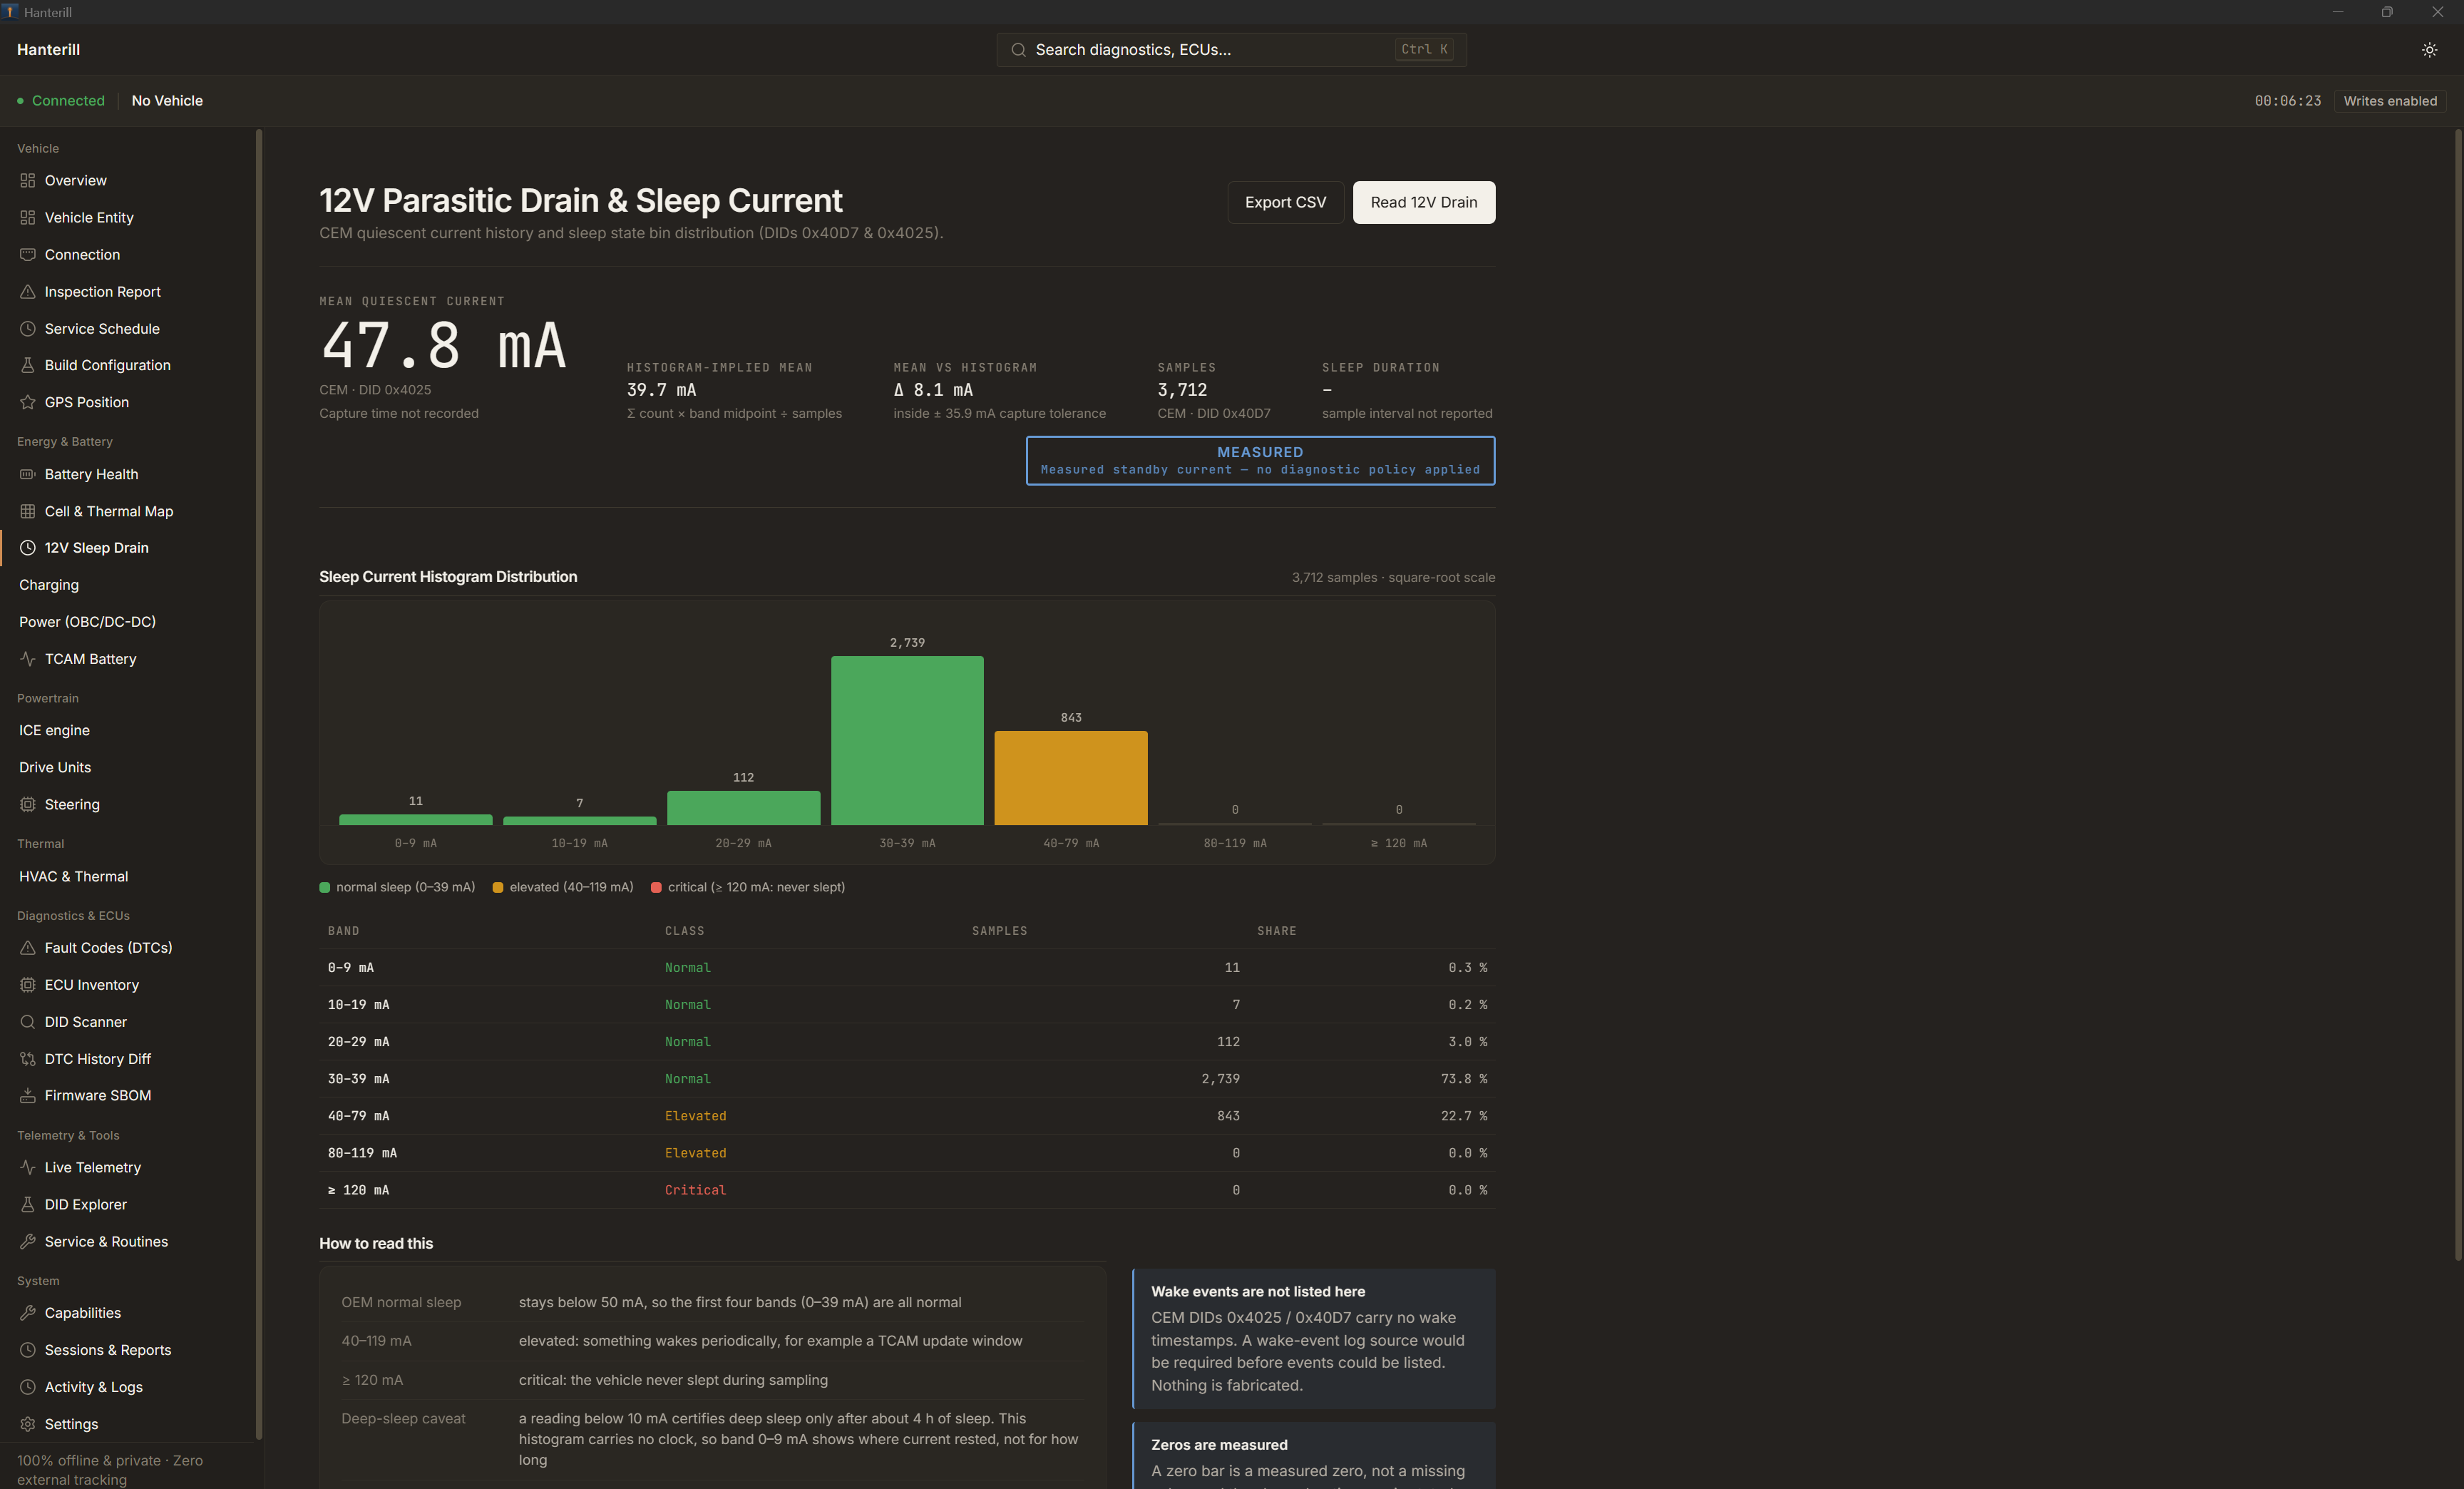Click the main page vertical scrollbar
Image resolution: width=2464 pixels, height=1489 pixels.
click(2458, 695)
